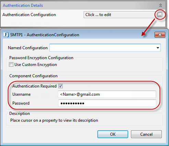Enable the Use Custom Encryption checkbox
Screen dimensions: 169x146
pyautogui.click(x=11, y=65)
